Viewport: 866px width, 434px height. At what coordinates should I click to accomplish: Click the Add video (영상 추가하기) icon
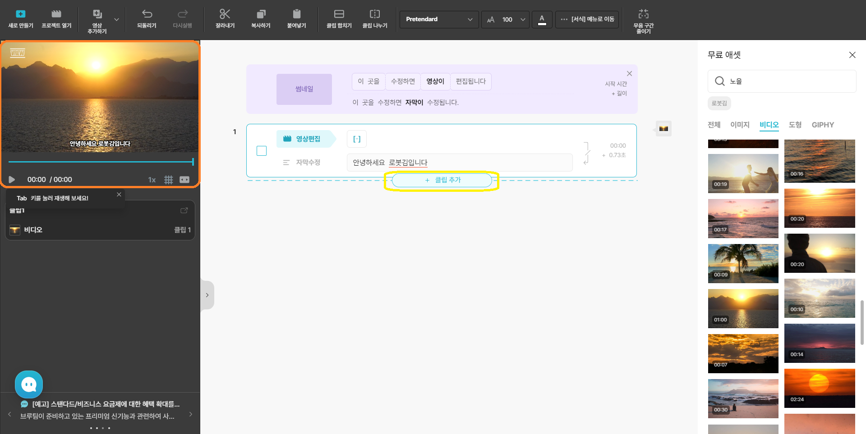pyautogui.click(x=97, y=14)
